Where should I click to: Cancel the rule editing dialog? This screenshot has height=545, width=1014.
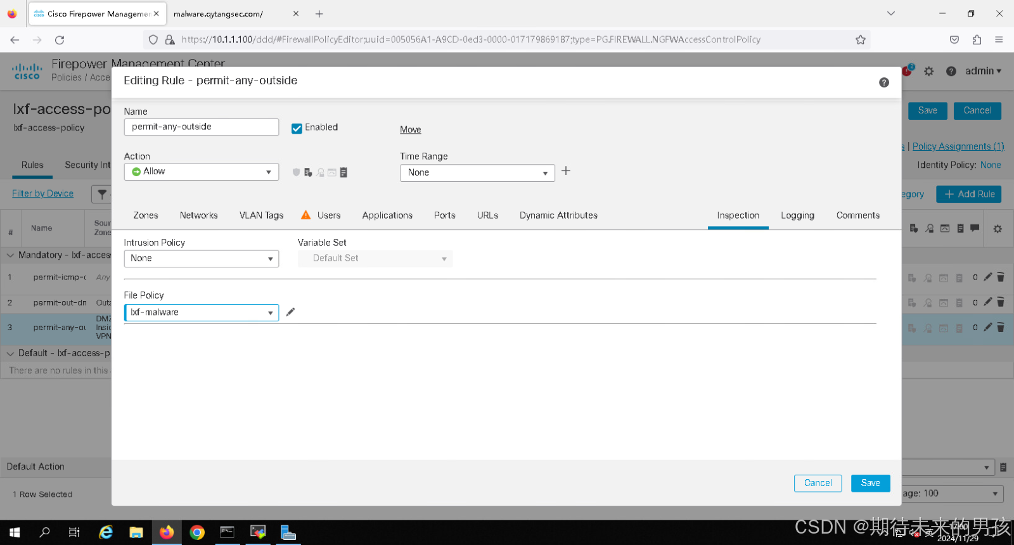point(818,483)
